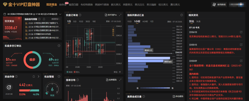This screenshot has height=101, width=249.
Task: Open help icon for 机会警报
Action: (x=59, y=77)
